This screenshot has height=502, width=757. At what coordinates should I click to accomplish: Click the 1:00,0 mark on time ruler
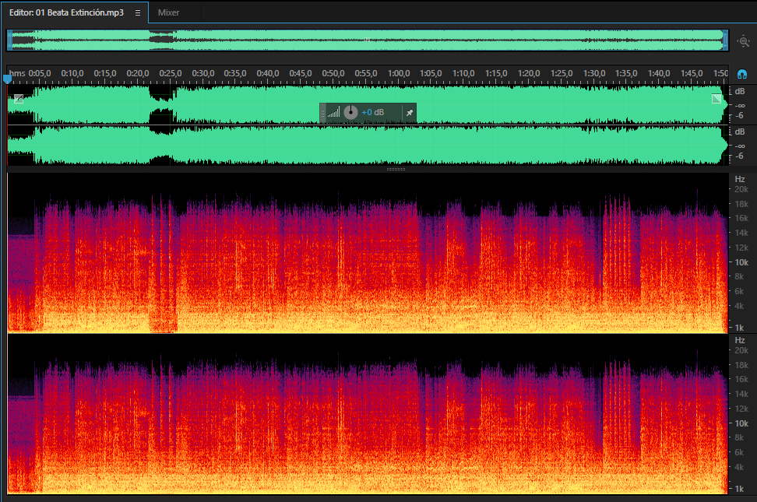point(399,73)
